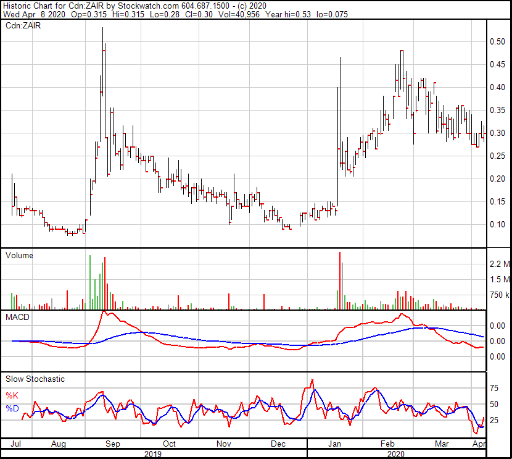Click the 'Mar' month label on time axis
Viewport: 512px width, 459px height.
(x=442, y=444)
